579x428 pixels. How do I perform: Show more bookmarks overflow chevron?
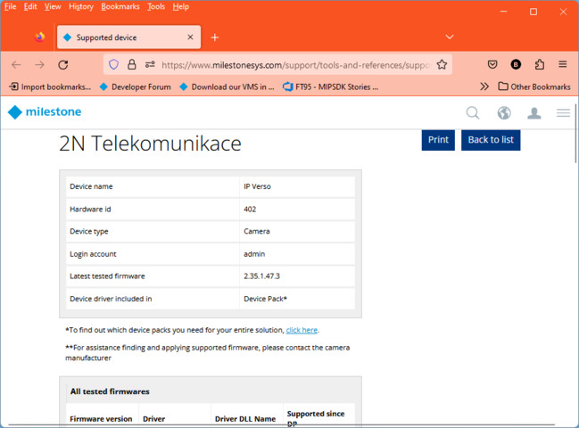pos(484,86)
